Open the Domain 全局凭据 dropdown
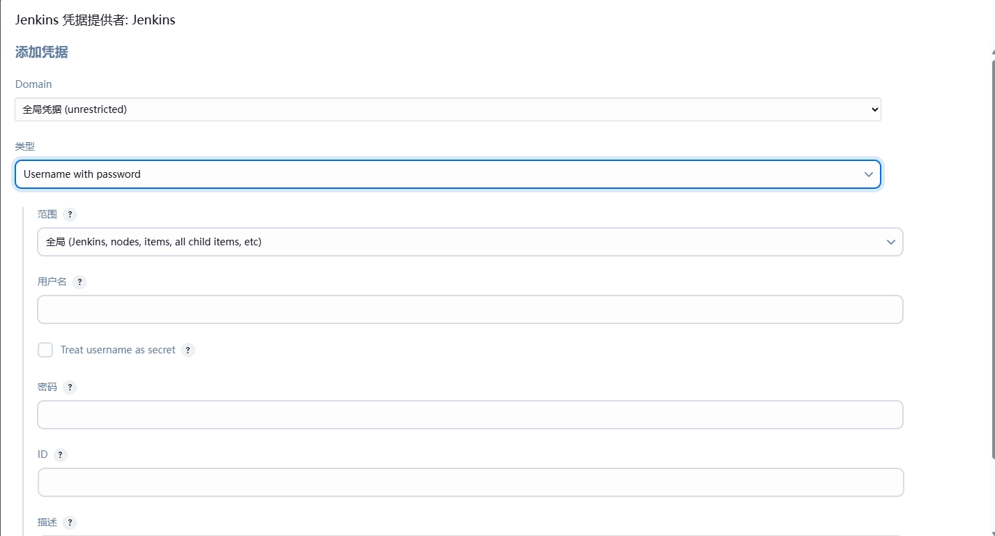This screenshot has width=995, height=536. [x=448, y=109]
